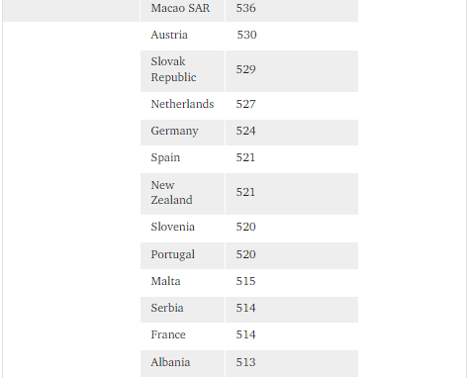The image size is (469, 378).
Task: Click the Slovak Republic cell
Action: pyautogui.click(x=182, y=71)
